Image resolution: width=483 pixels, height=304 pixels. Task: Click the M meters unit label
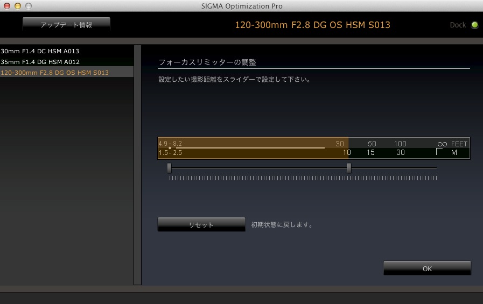454,152
